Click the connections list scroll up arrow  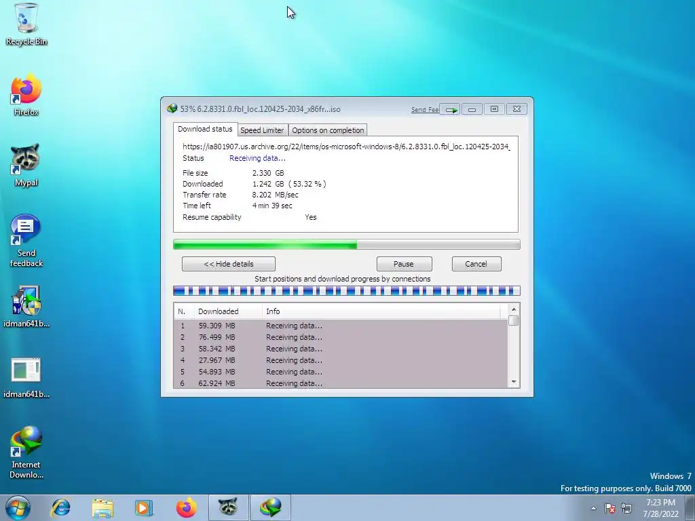(x=514, y=309)
